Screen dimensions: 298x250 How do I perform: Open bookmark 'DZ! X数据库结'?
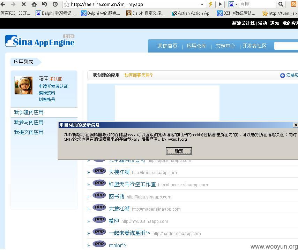[x=236, y=13]
